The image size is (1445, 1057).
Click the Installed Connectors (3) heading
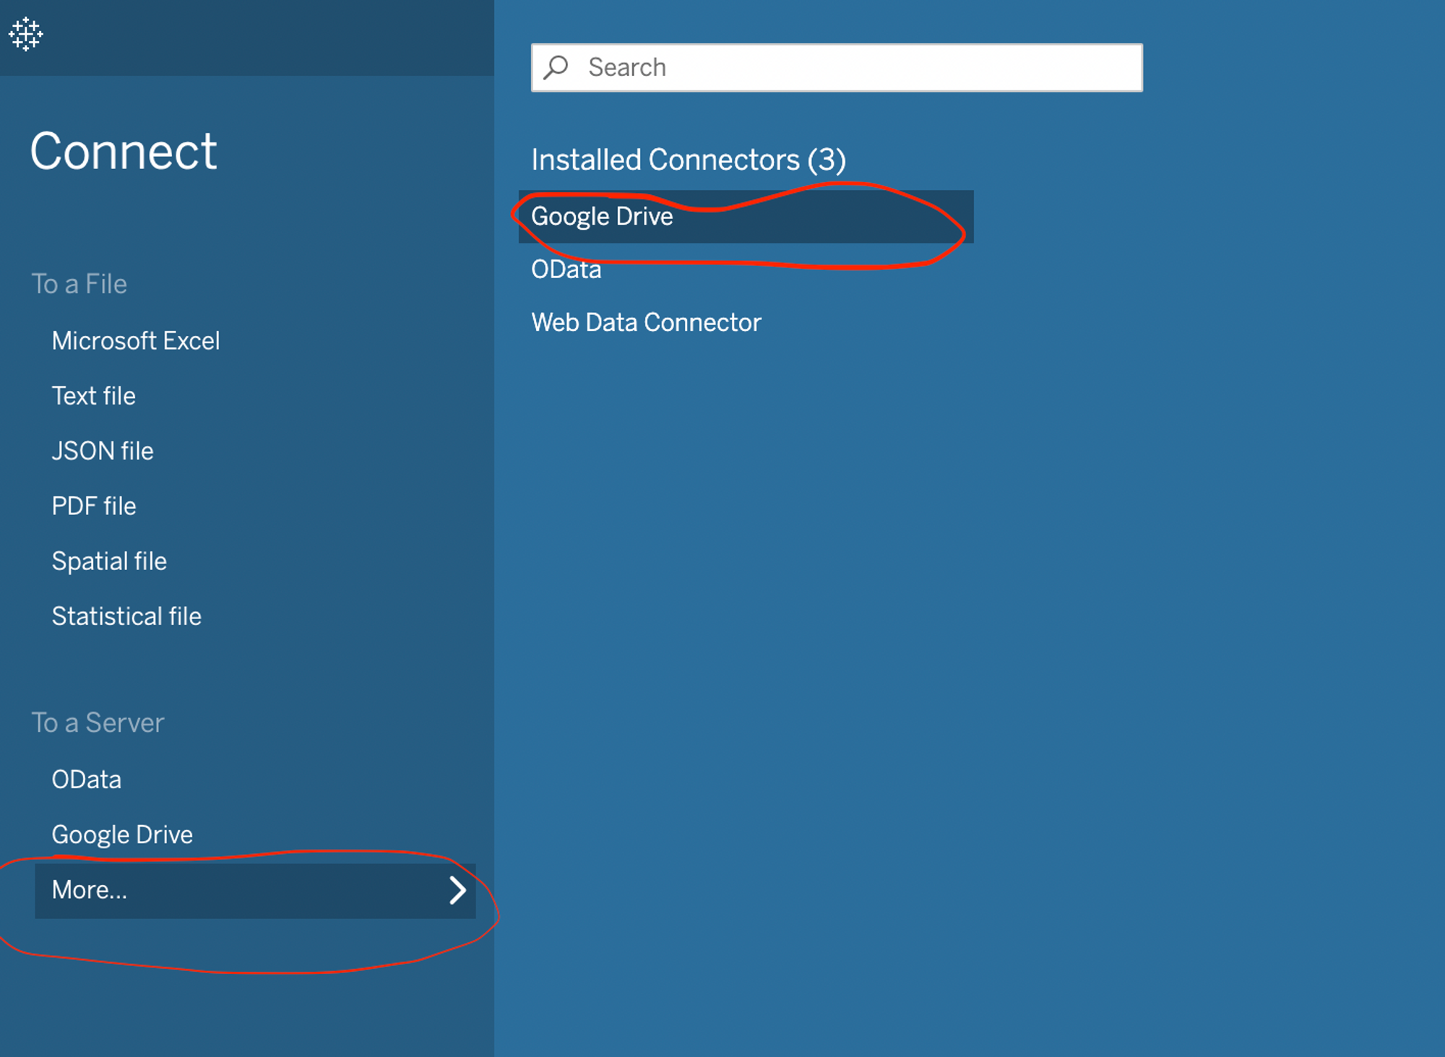pos(688,160)
